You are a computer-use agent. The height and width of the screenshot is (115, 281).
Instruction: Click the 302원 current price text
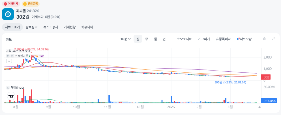pyautogui.click(x=23, y=17)
